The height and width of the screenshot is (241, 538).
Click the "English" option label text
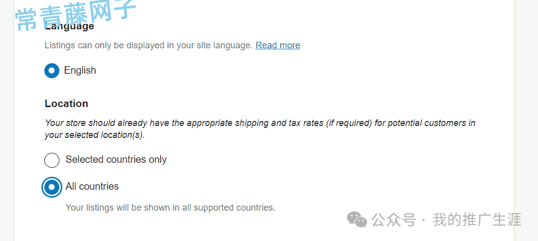point(80,70)
